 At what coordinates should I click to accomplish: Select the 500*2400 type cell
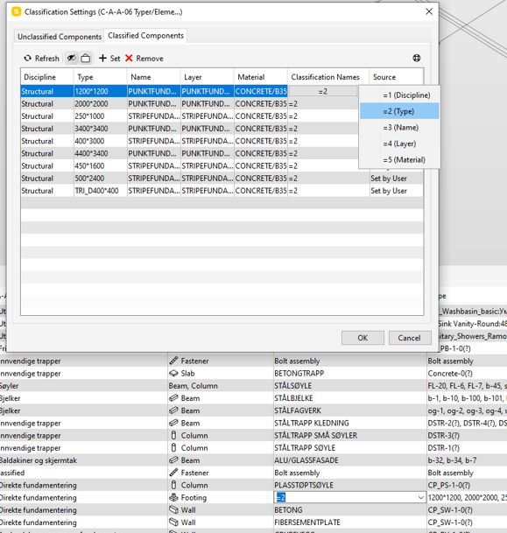pos(101,179)
